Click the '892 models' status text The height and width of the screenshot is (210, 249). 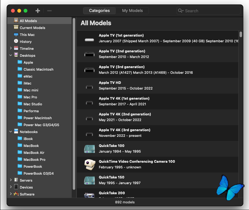[x=125, y=202]
